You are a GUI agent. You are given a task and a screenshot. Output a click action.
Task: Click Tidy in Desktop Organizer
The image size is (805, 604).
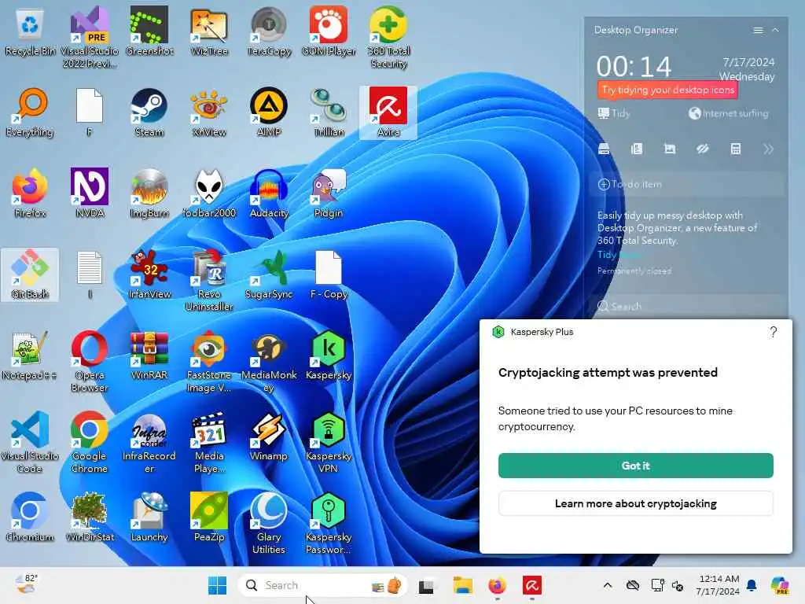[x=614, y=113]
